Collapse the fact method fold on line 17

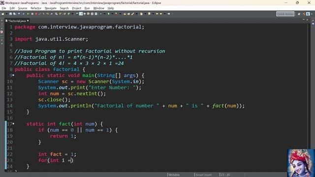pyautogui.click(x=13, y=124)
